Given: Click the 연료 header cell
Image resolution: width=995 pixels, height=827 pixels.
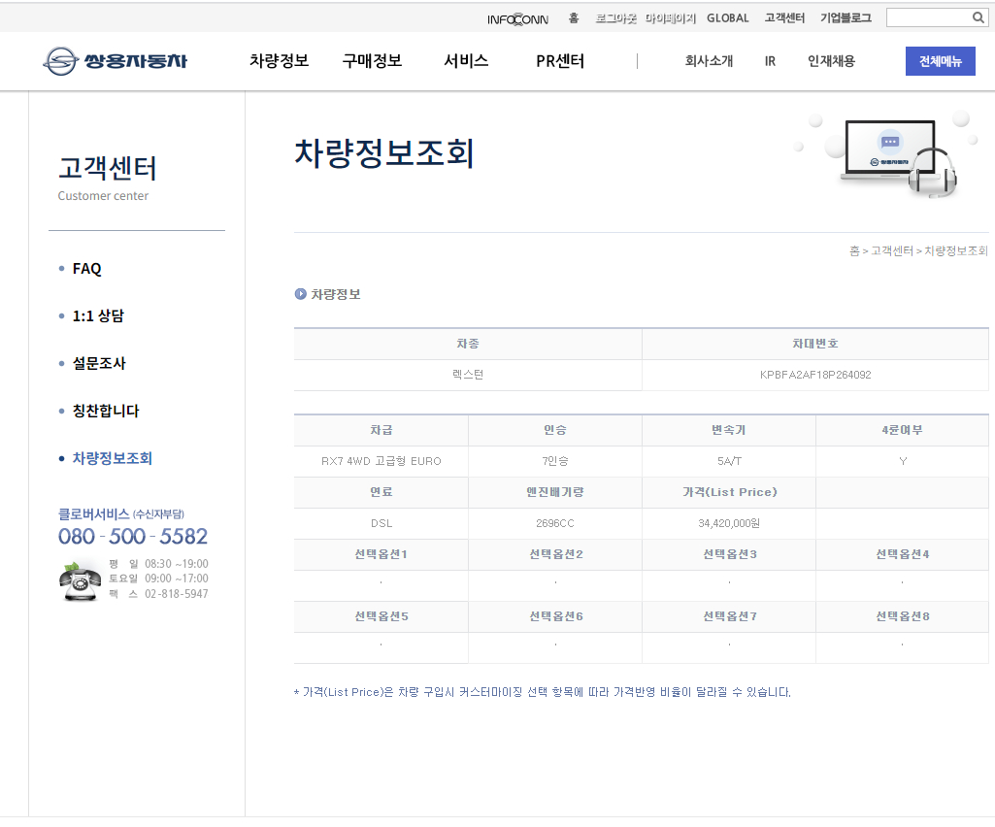Looking at the screenshot, I should pyautogui.click(x=381, y=492).
